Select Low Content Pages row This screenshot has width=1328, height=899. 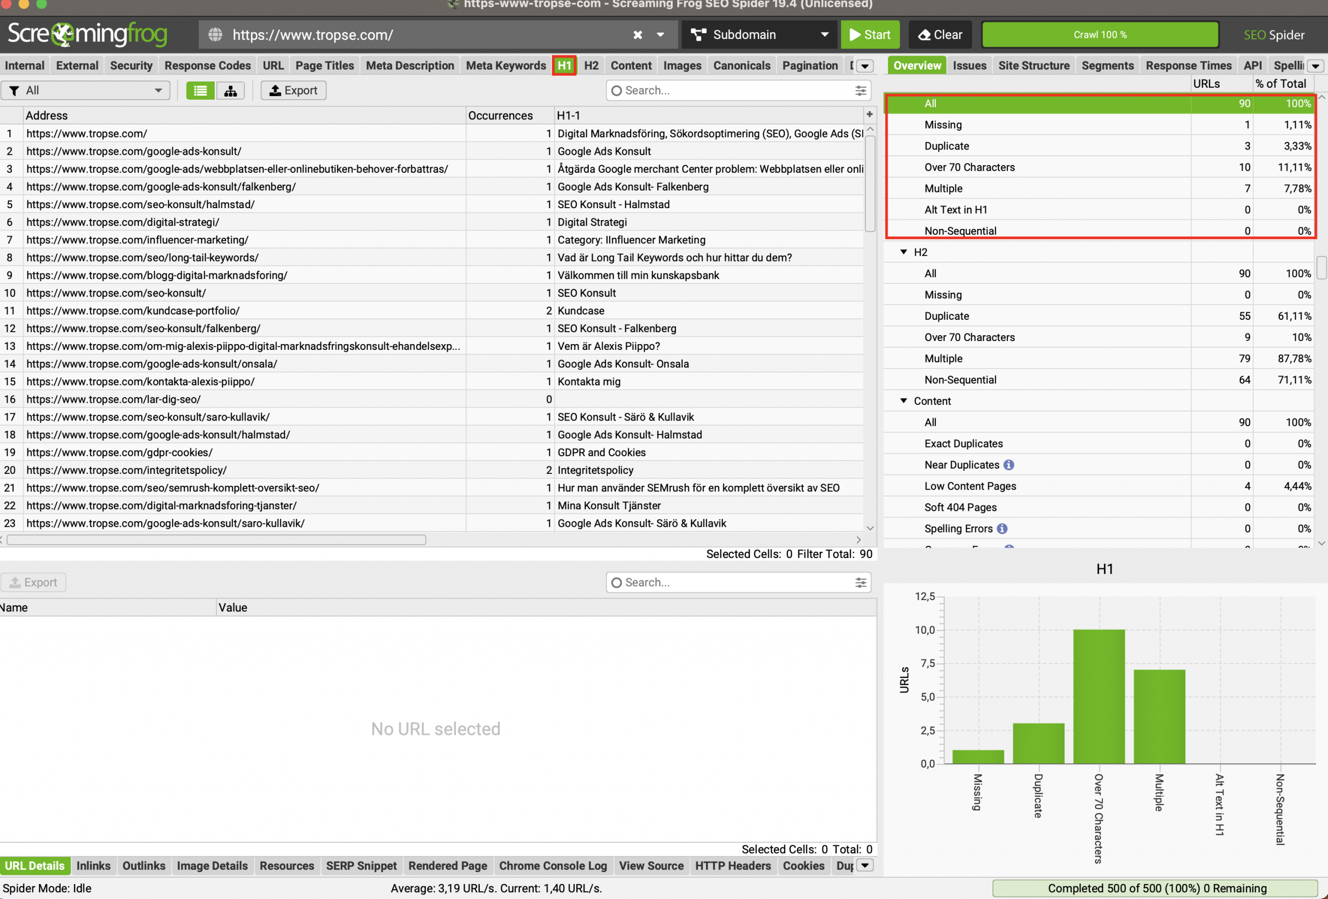click(1100, 486)
